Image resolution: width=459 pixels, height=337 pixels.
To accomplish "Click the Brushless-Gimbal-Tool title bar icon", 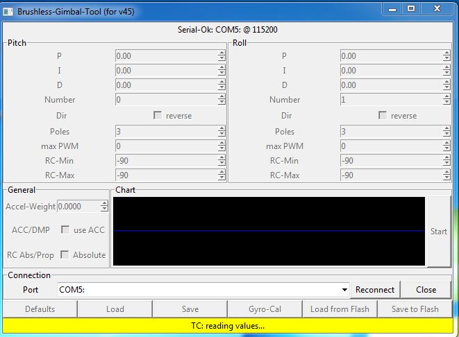I will tap(8, 12).
